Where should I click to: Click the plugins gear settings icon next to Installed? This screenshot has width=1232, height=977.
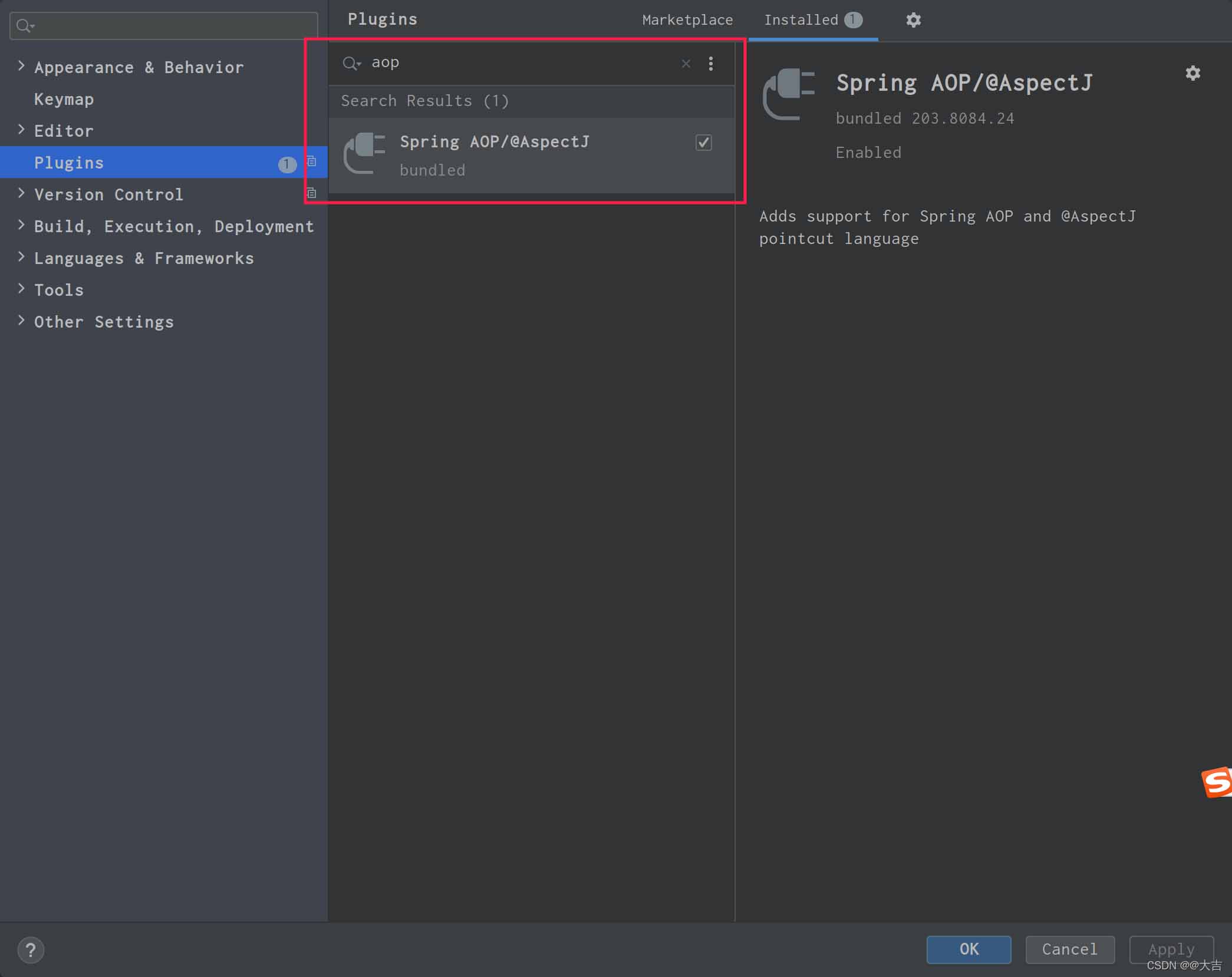coord(913,20)
